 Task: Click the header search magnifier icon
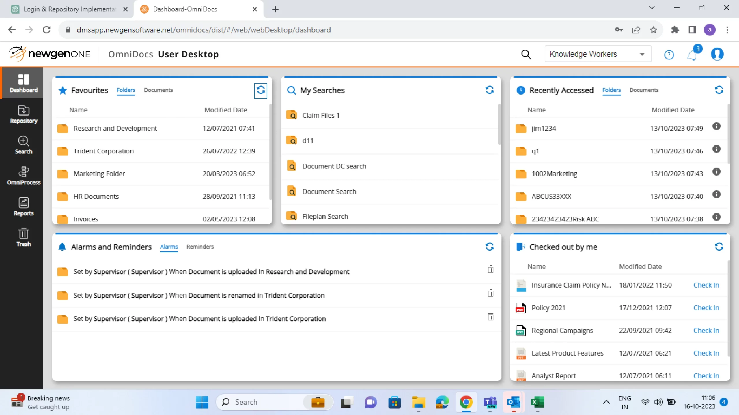526,54
